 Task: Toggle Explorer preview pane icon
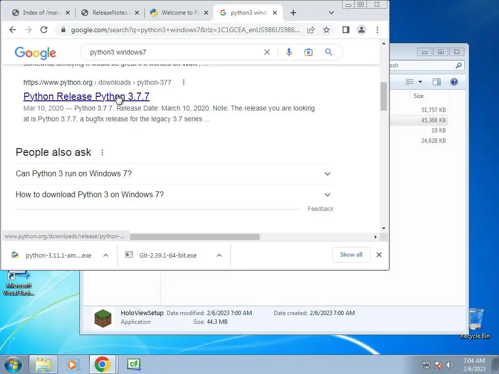(x=437, y=82)
